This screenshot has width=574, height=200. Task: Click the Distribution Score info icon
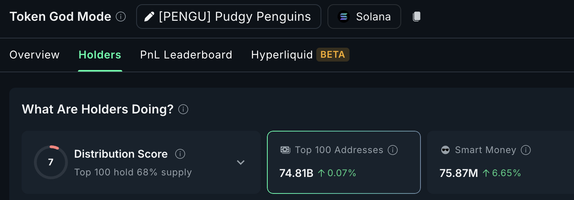click(180, 154)
